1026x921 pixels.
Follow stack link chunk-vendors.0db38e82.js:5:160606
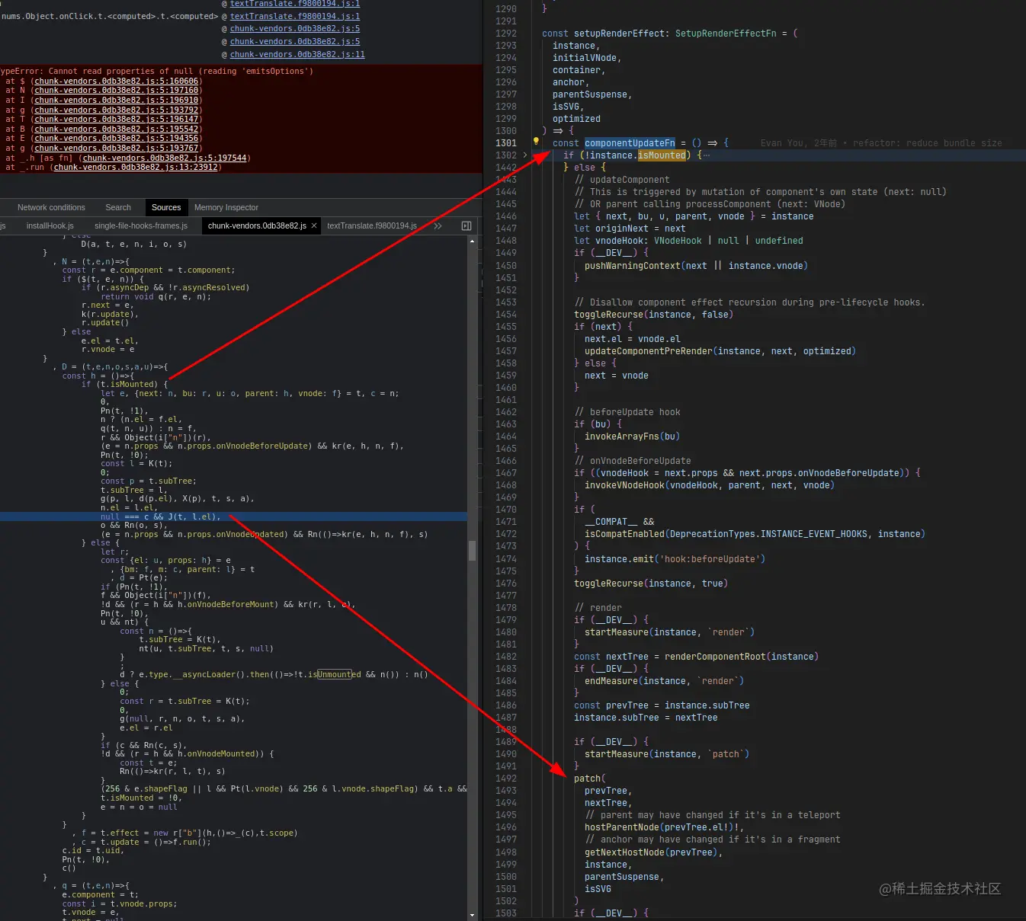(117, 81)
